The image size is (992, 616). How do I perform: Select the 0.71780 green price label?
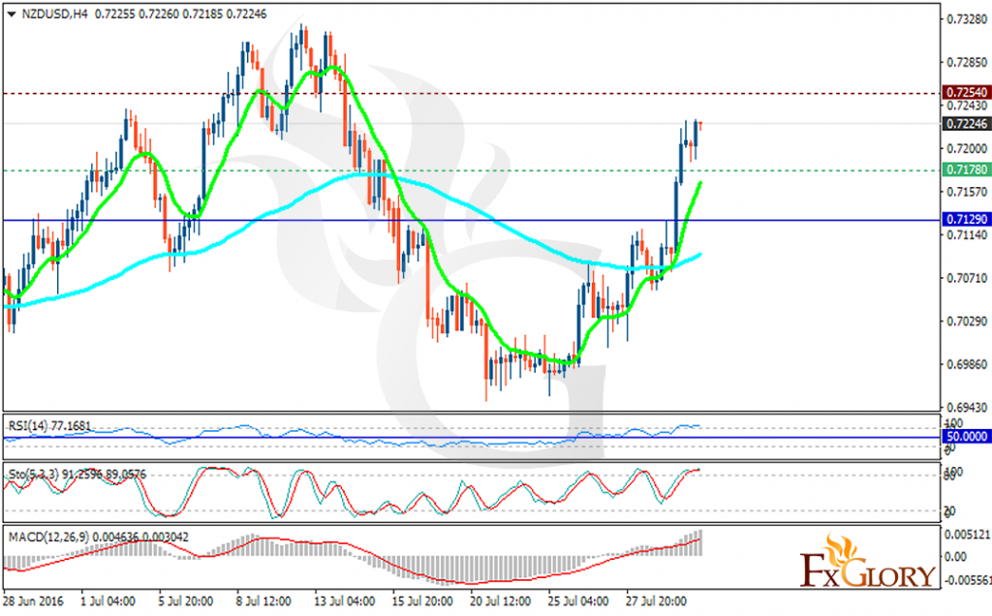[x=966, y=169]
